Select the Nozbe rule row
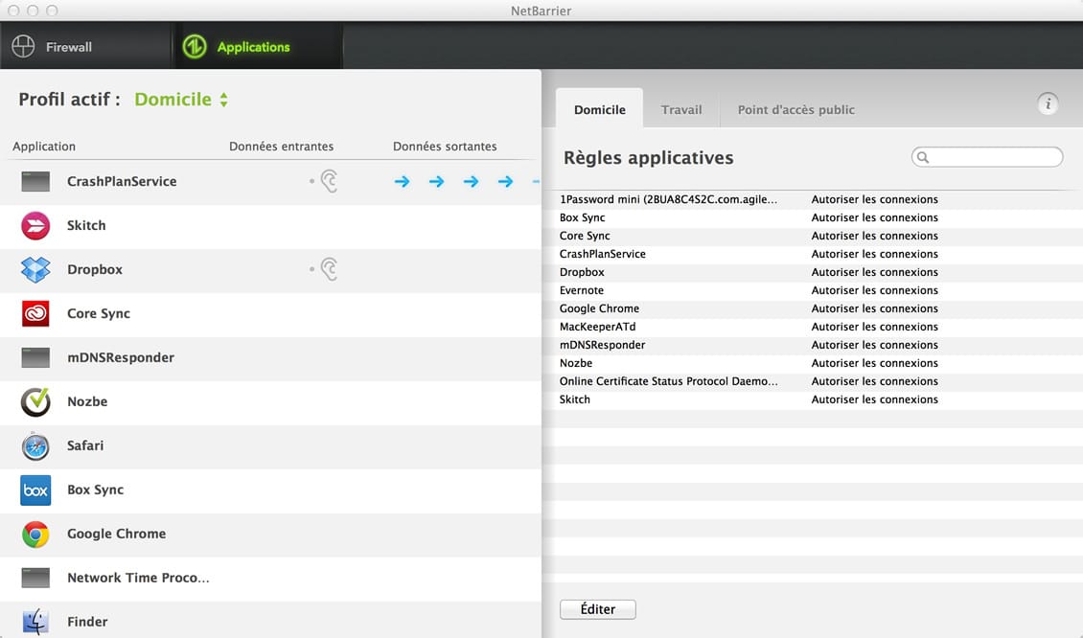Viewport: 1083px width, 638px height. [813, 363]
